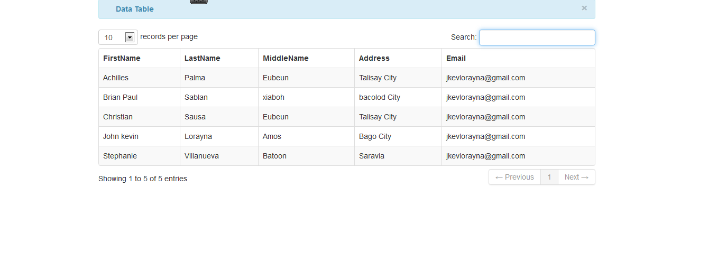Select the Brian Paul row
This screenshot has height=271, width=708.
click(x=347, y=97)
